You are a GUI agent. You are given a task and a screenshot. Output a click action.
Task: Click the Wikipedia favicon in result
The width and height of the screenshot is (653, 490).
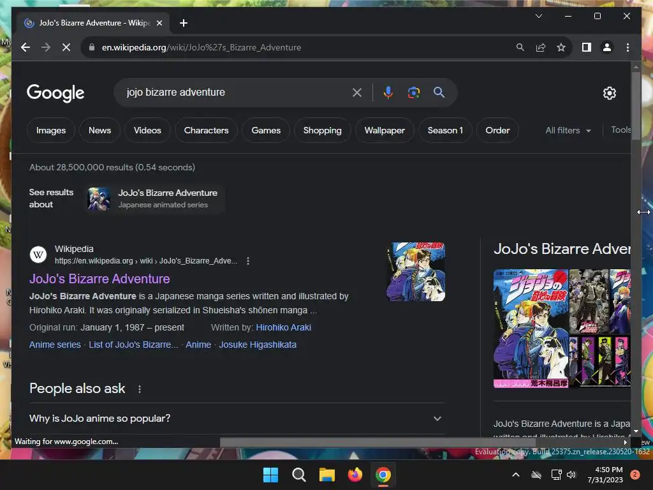click(38, 255)
